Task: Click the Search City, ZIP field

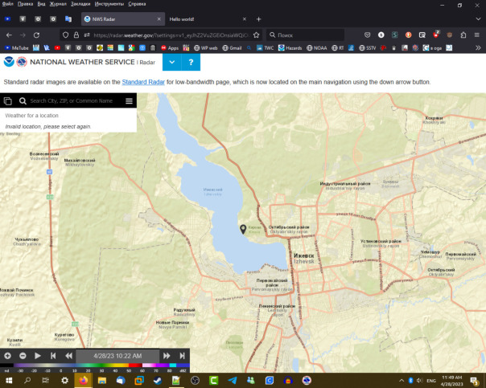Action: [74, 101]
